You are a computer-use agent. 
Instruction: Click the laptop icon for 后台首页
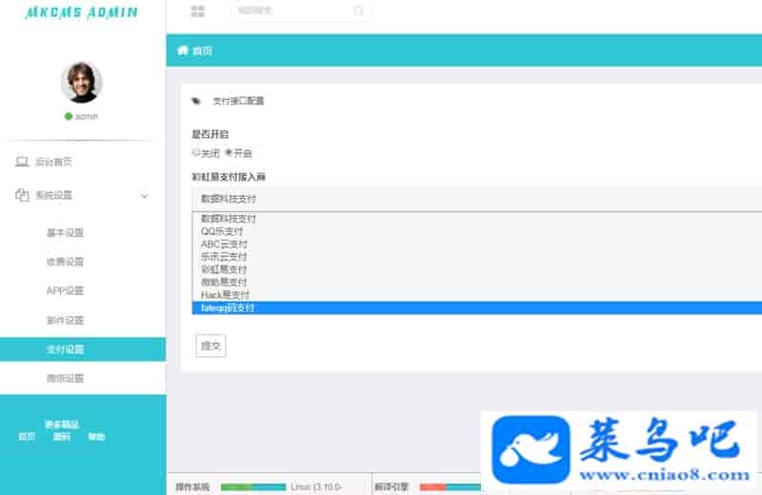click(x=22, y=162)
